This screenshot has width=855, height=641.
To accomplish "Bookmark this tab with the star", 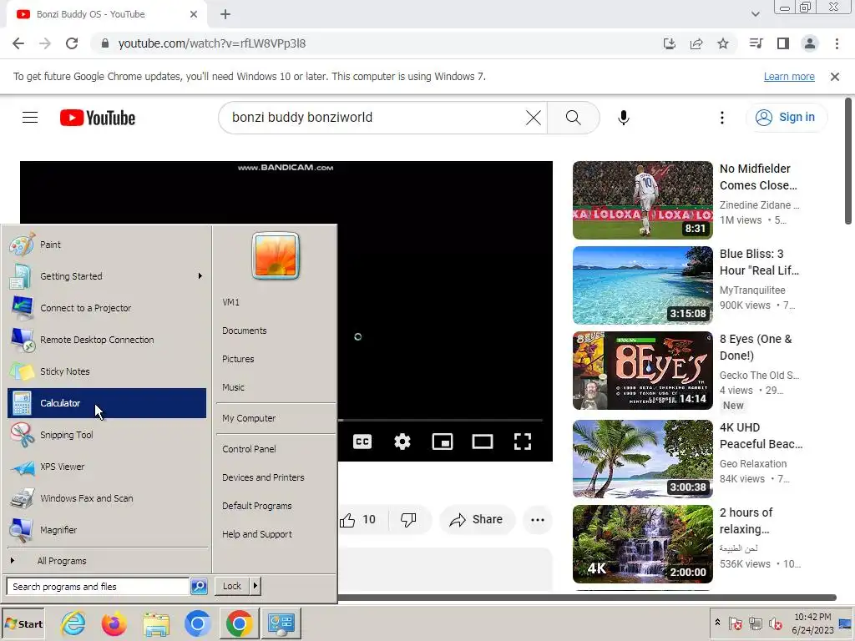I will pos(723,43).
